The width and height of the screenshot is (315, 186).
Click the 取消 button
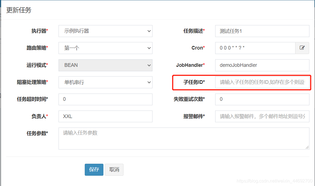click(x=114, y=170)
